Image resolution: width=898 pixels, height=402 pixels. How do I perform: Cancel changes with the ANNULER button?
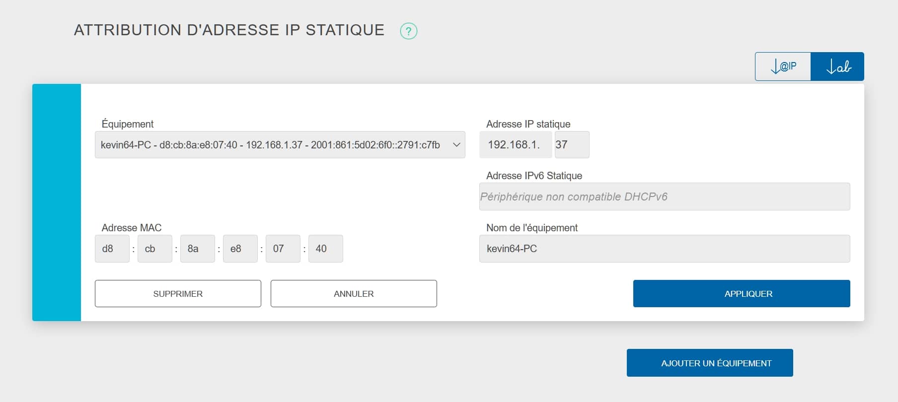354,294
